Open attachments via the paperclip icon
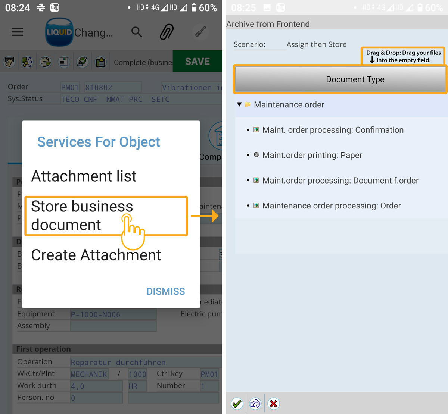 [x=167, y=32]
